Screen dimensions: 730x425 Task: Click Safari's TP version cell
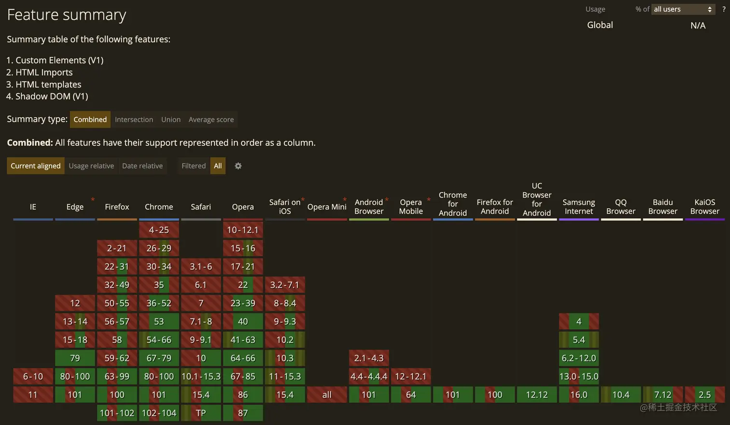tap(201, 412)
